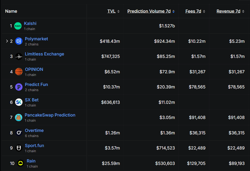This screenshot has height=171, width=250.
Task: Open the Limitless Exchange link
Action: (44, 54)
